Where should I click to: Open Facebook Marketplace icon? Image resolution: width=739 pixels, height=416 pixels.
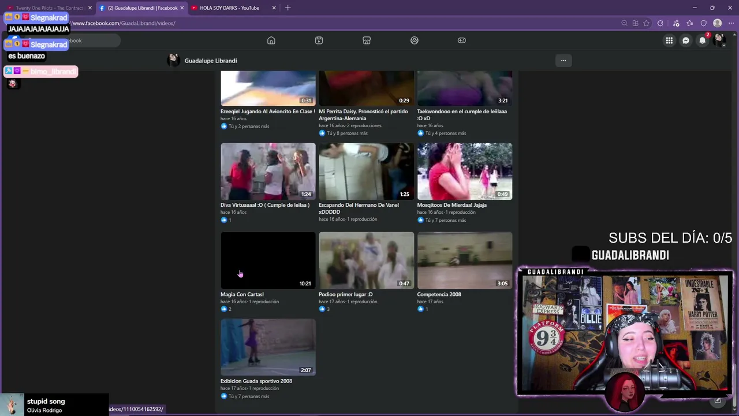point(367,40)
